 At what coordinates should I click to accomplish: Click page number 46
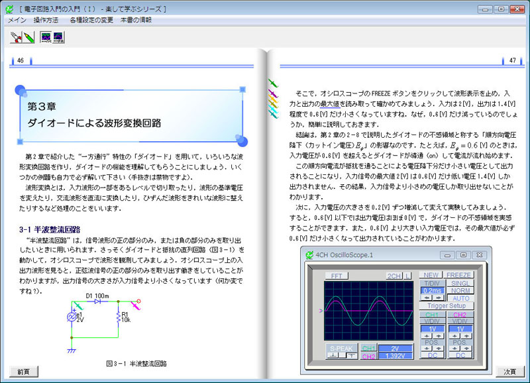click(21, 60)
